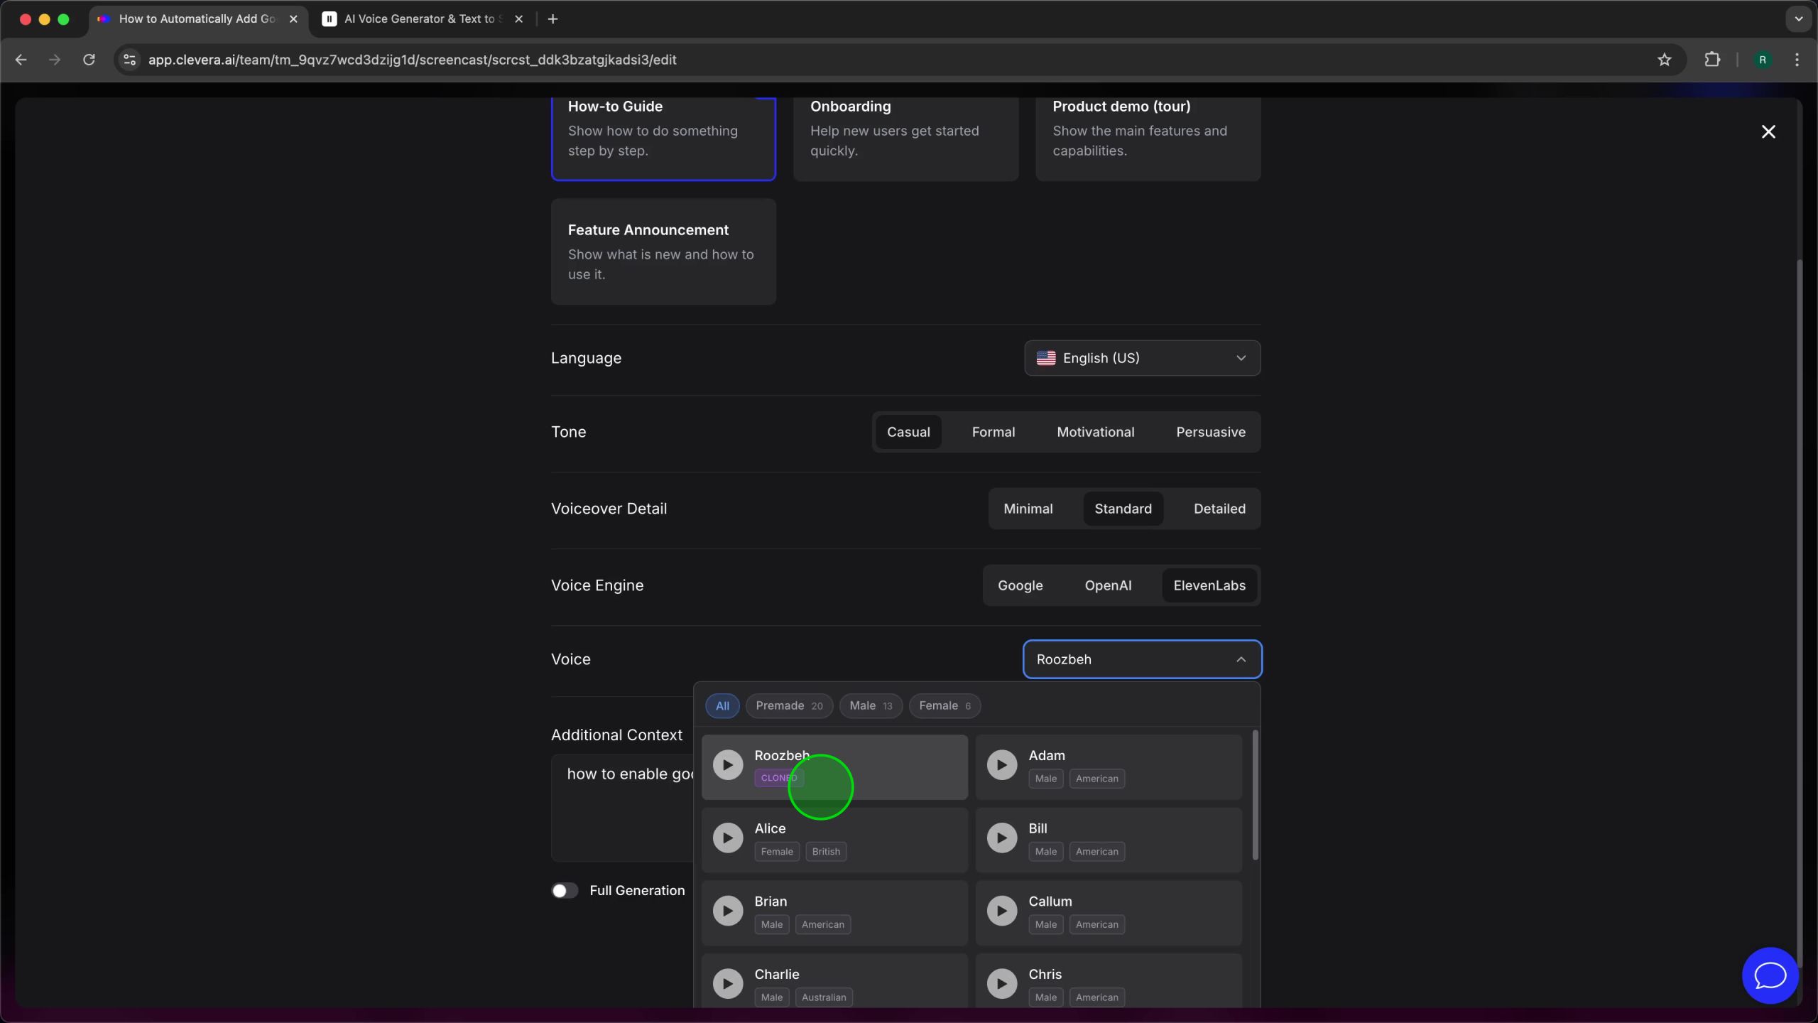Open browser extensions puzzle icon
The image size is (1818, 1023).
1712,60
